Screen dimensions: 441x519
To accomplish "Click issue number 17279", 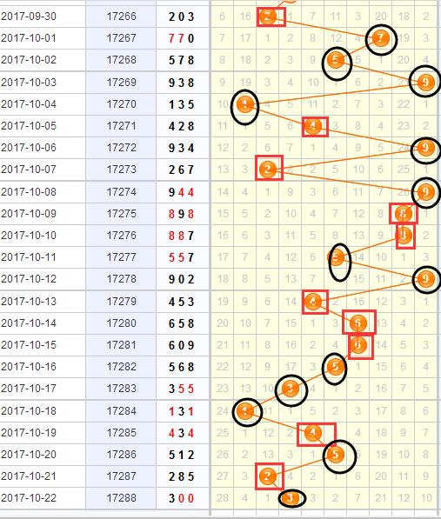I will pyautogui.click(x=121, y=301).
